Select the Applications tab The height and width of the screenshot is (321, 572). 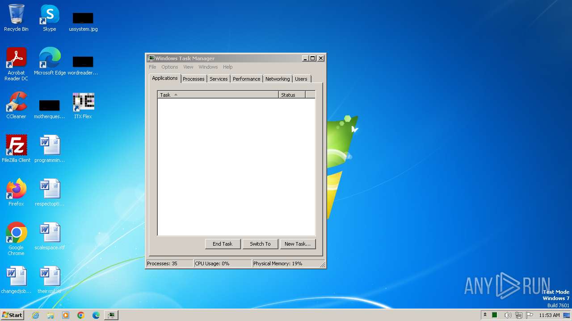[x=165, y=78]
